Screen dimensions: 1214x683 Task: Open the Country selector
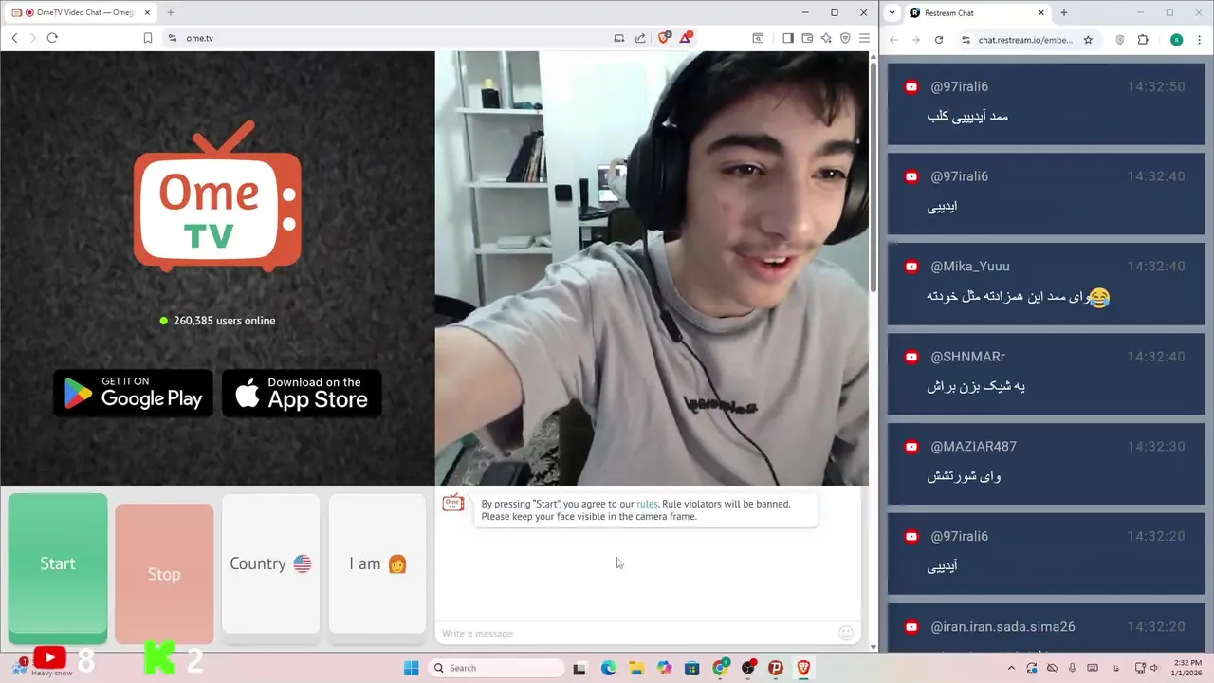270,563
